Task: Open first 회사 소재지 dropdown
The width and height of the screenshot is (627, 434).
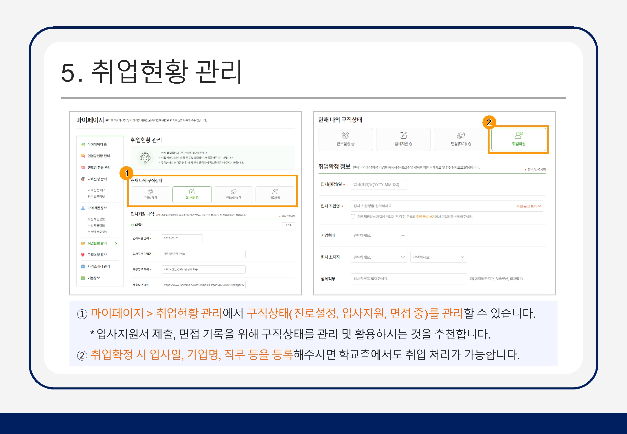Action: point(378,257)
